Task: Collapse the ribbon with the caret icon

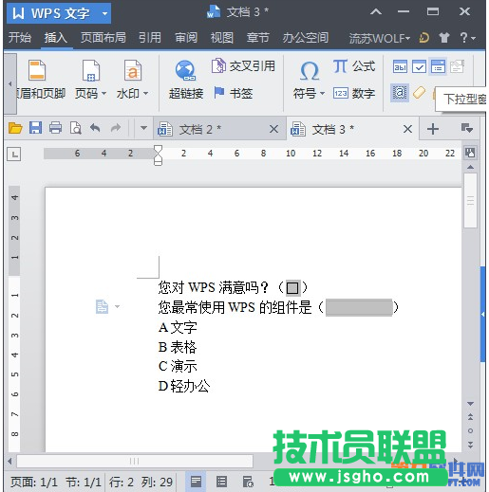Action: tap(376, 12)
